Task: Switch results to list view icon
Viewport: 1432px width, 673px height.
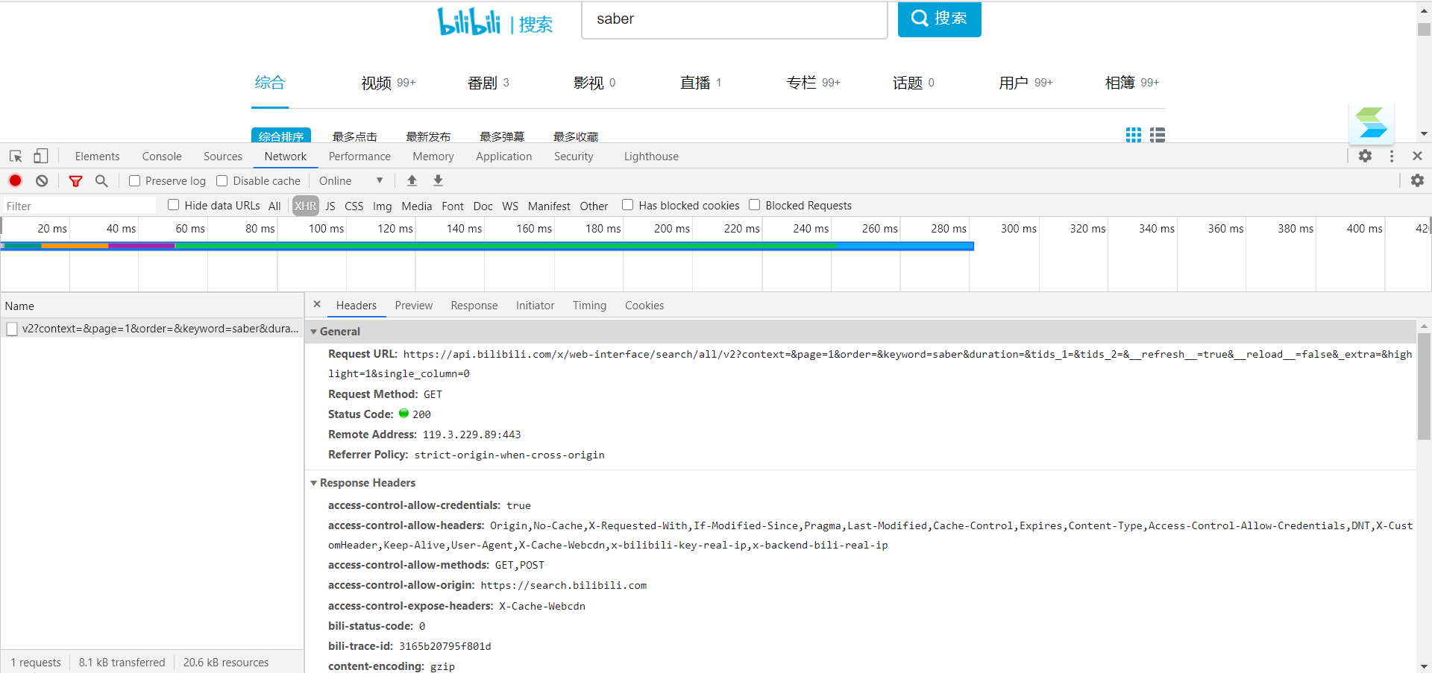Action: click(1157, 135)
